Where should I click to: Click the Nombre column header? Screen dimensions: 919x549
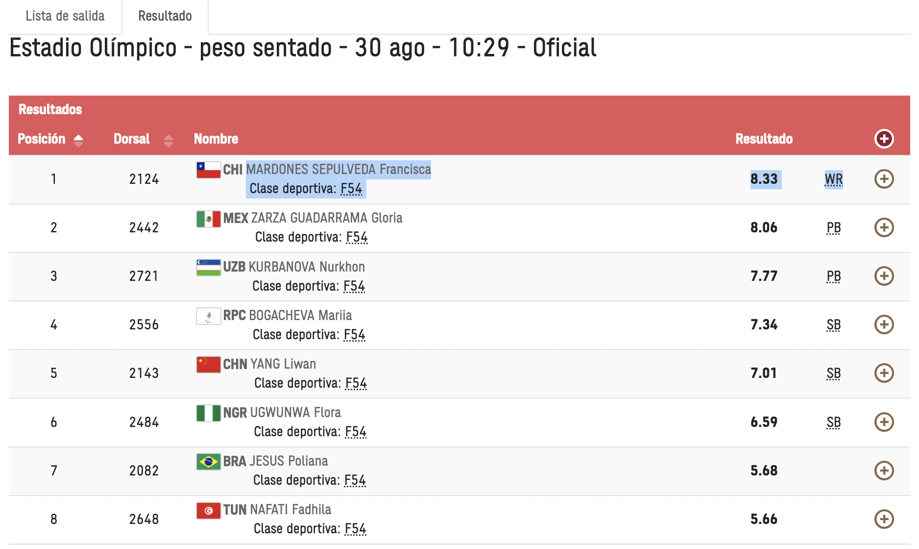point(216,139)
